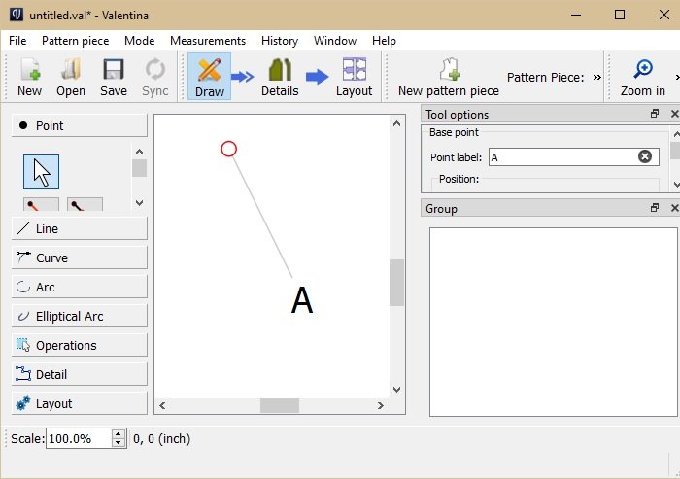Switch to Draw mode
Image resolution: width=680 pixels, height=479 pixels.
(210, 77)
